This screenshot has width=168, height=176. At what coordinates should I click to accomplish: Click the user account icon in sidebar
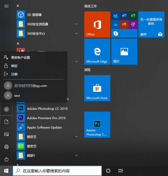(x=7, y=109)
